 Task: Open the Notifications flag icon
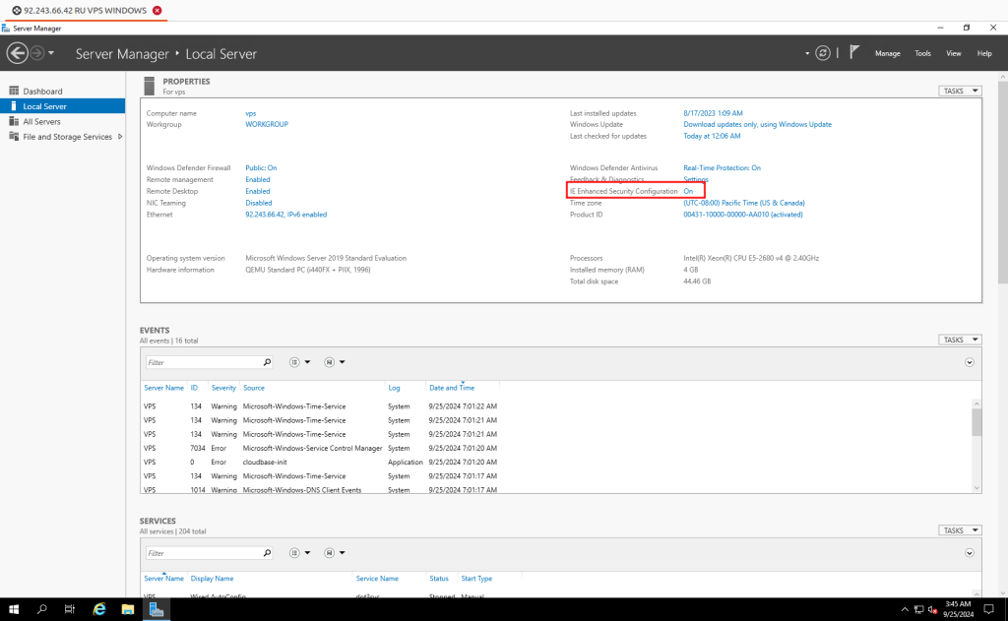click(854, 53)
